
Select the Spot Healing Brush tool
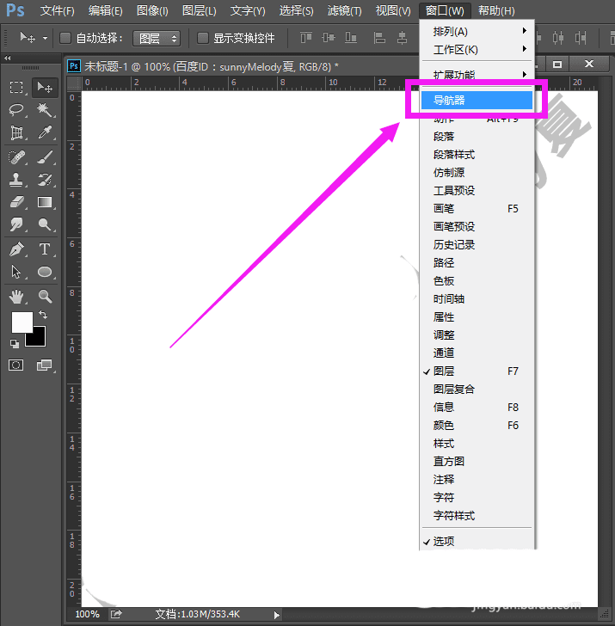tap(16, 157)
